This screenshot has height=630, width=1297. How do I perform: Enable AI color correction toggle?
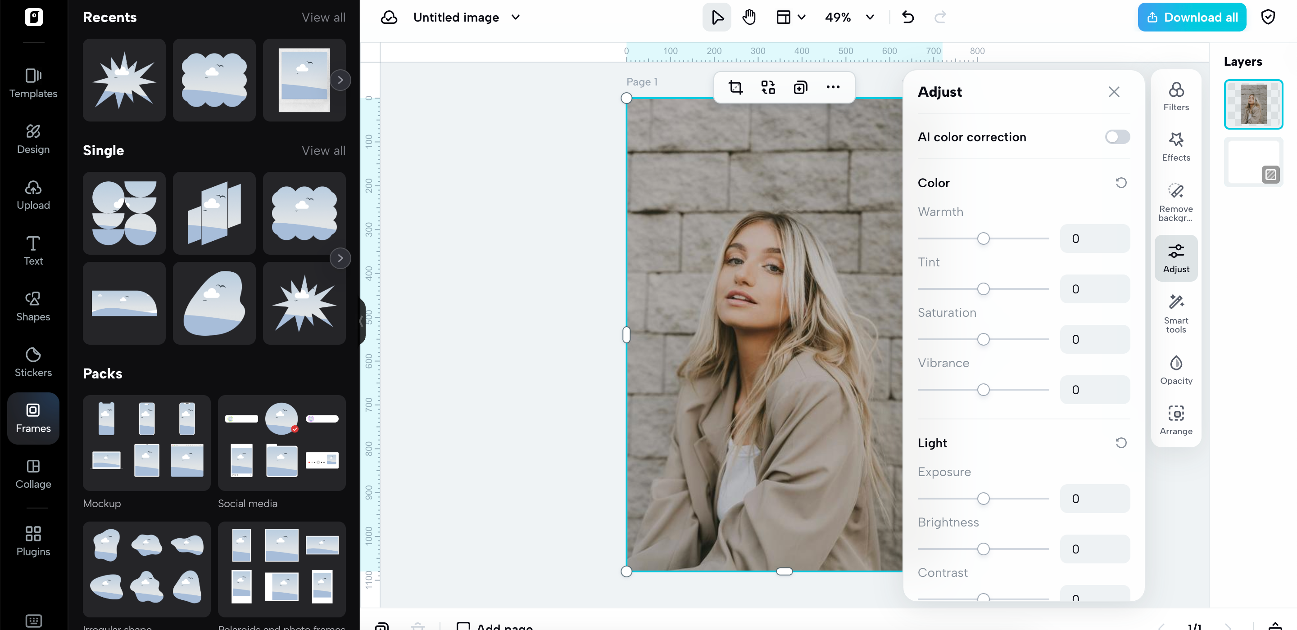1117,137
